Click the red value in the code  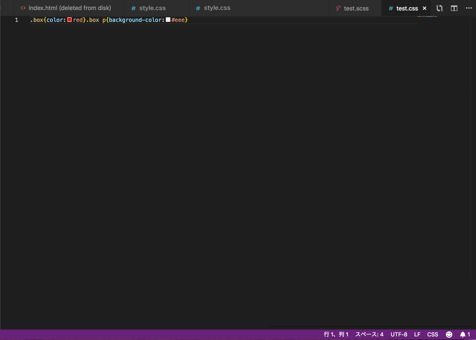coord(78,20)
